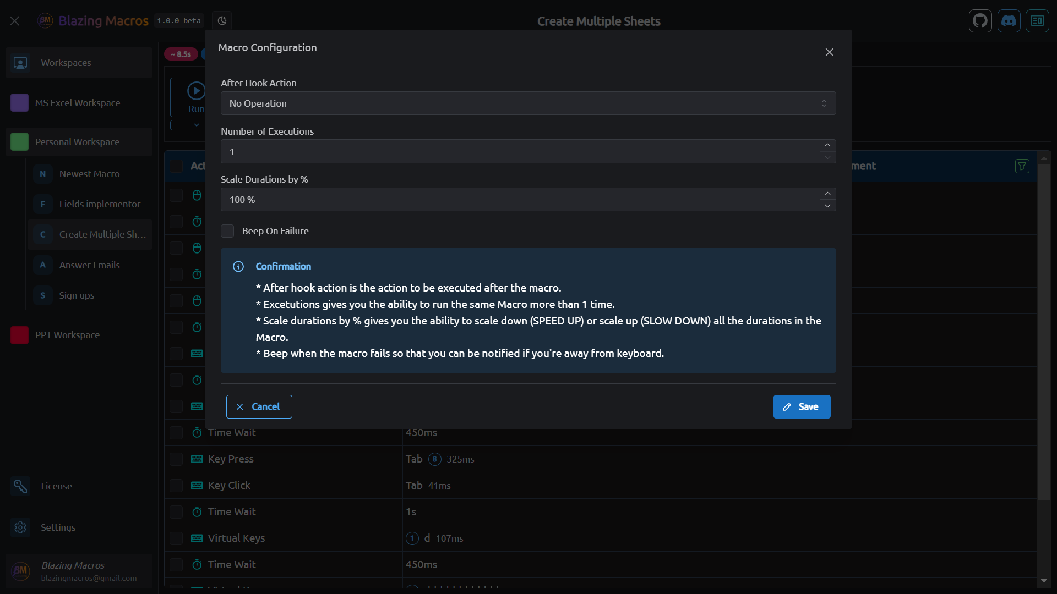Toggle the select-all header checkbox
The width and height of the screenshot is (1057, 594).
(x=176, y=166)
